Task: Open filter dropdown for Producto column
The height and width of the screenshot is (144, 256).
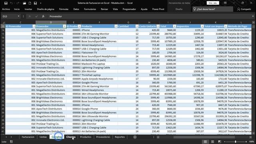Action: [116, 26]
